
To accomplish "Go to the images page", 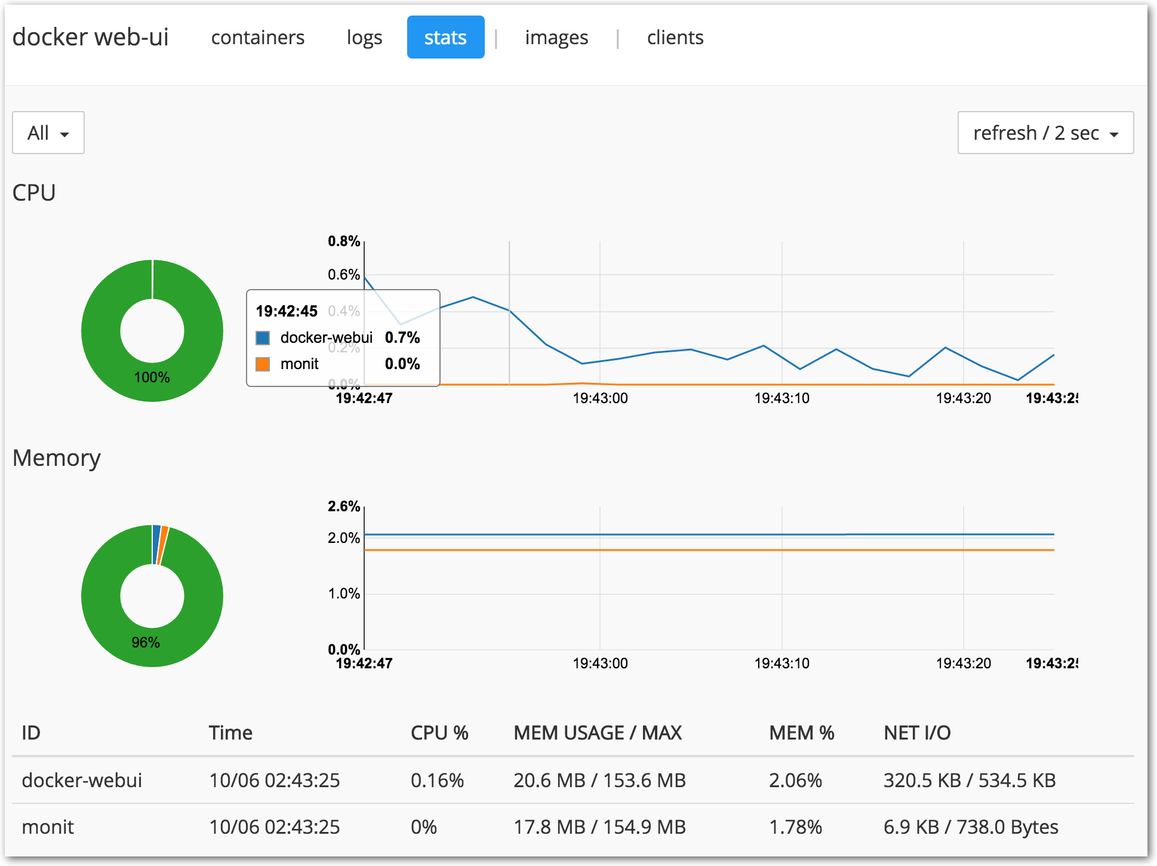I will pos(556,38).
